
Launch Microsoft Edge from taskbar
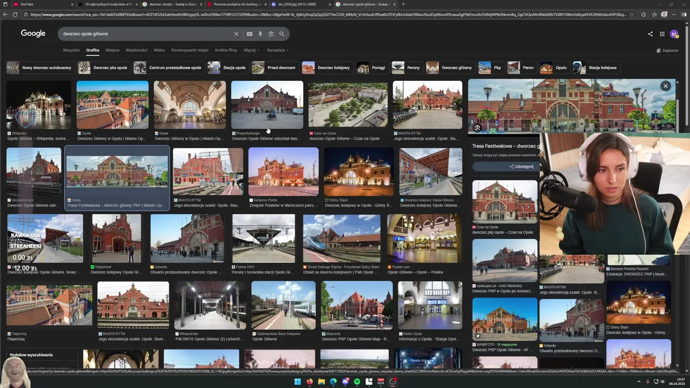(x=333, y=382)
